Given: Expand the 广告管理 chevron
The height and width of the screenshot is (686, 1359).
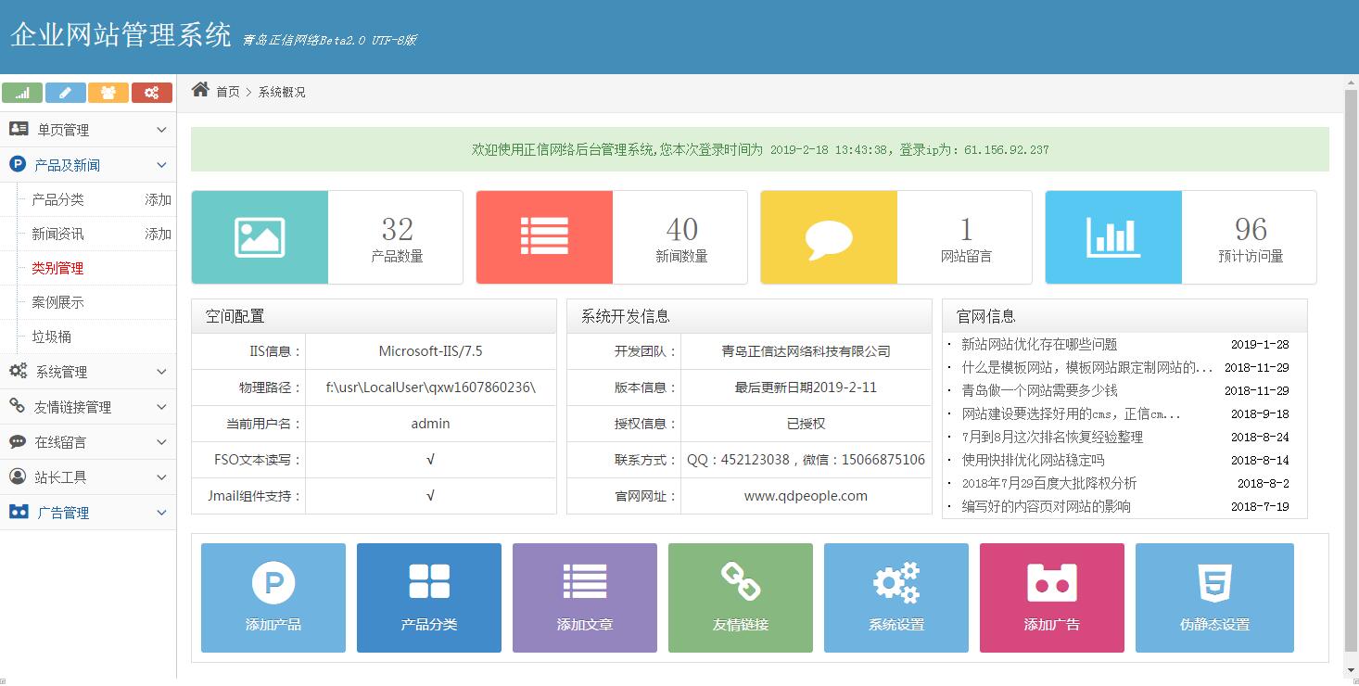Looking at the screenshot, I should click(x=161, y=513).
